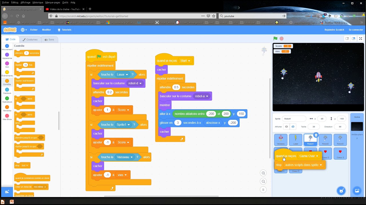Open the language globe menu

pyautogui.click(x=24, y=30)
